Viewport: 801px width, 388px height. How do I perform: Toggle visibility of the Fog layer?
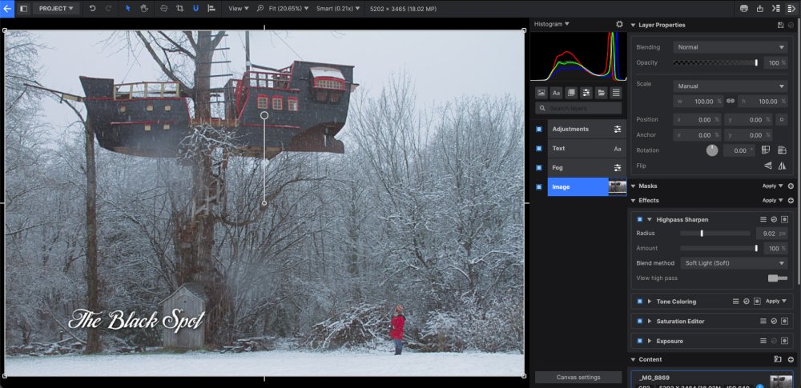point(539,168)
